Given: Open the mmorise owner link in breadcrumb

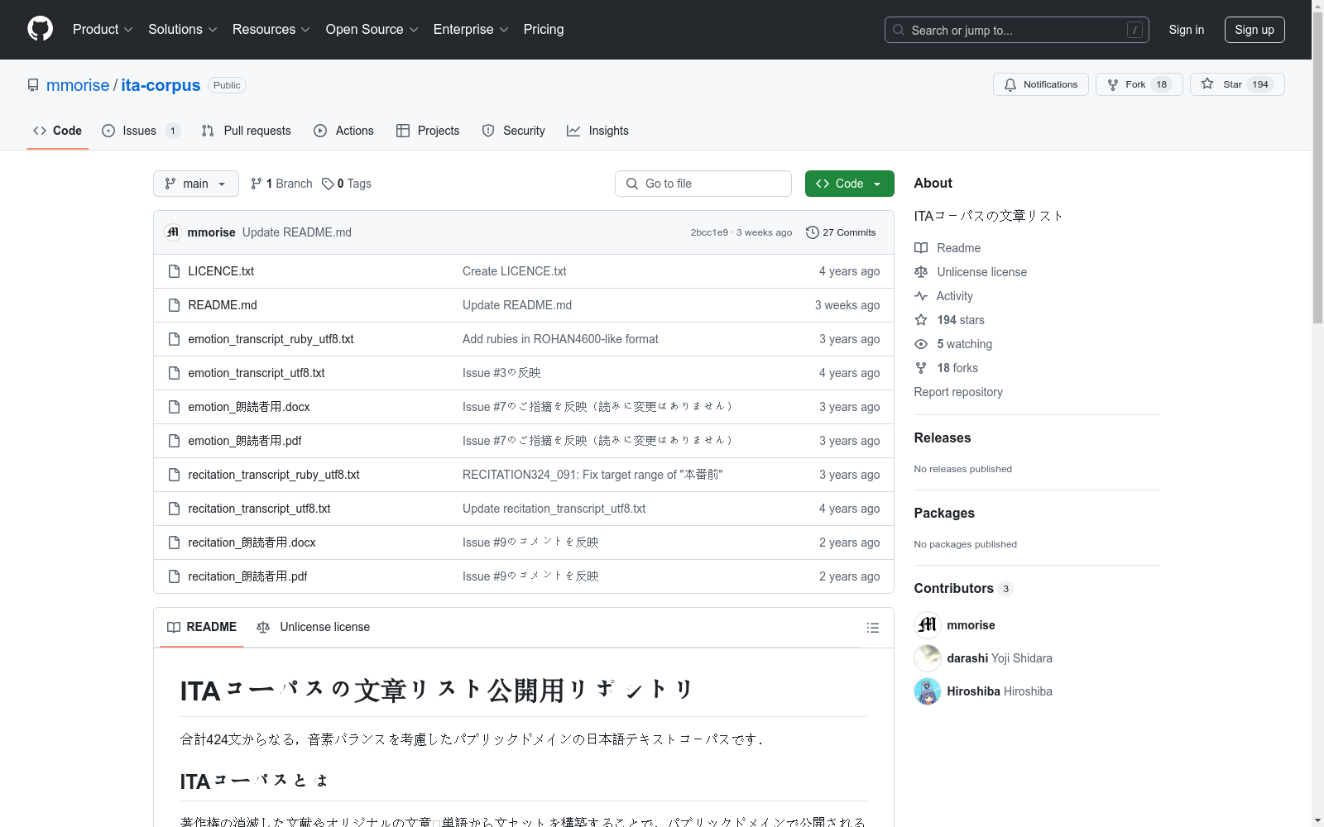Looking at the screenshot, I should click(x=78, y=85).
